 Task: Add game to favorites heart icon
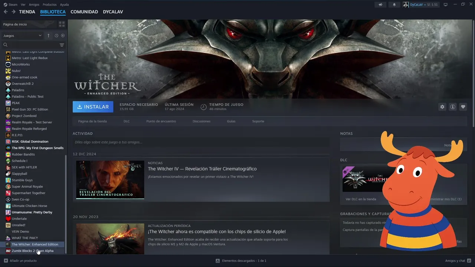pyautogui.click(x=463, y=107)
